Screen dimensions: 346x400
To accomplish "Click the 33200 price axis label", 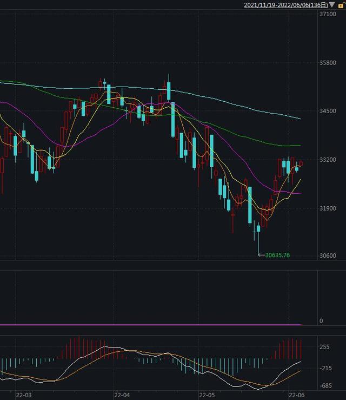I will tap(328, 160).
